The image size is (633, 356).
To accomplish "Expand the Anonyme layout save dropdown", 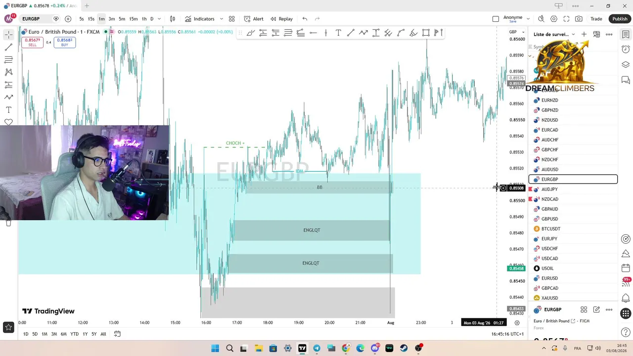I will coord(529,19).
